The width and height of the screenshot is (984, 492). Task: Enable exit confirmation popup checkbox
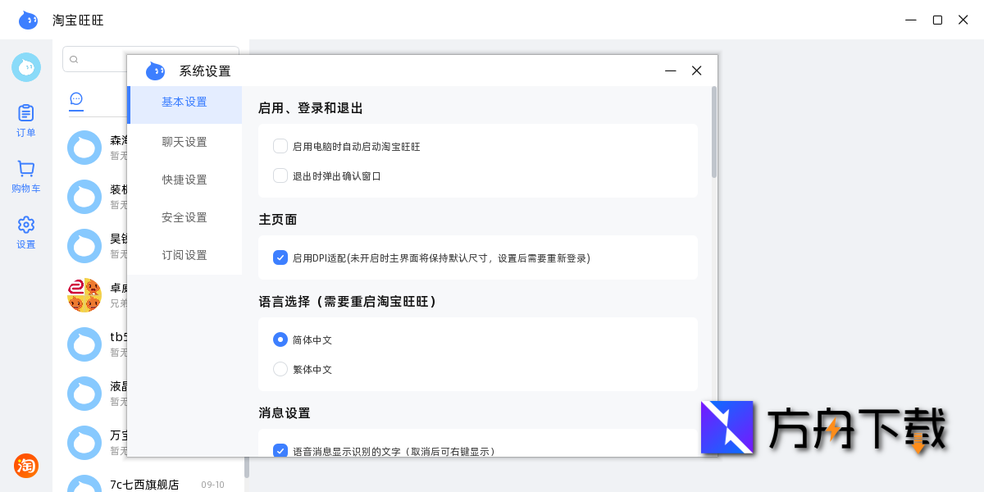coord(280,175)
